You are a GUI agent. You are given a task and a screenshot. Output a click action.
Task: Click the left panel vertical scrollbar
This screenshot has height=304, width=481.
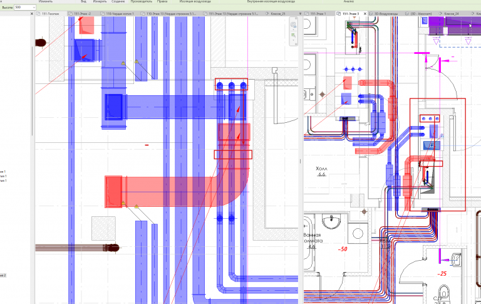click(32, 91)
